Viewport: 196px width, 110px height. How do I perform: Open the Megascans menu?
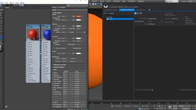click(141, 1)
